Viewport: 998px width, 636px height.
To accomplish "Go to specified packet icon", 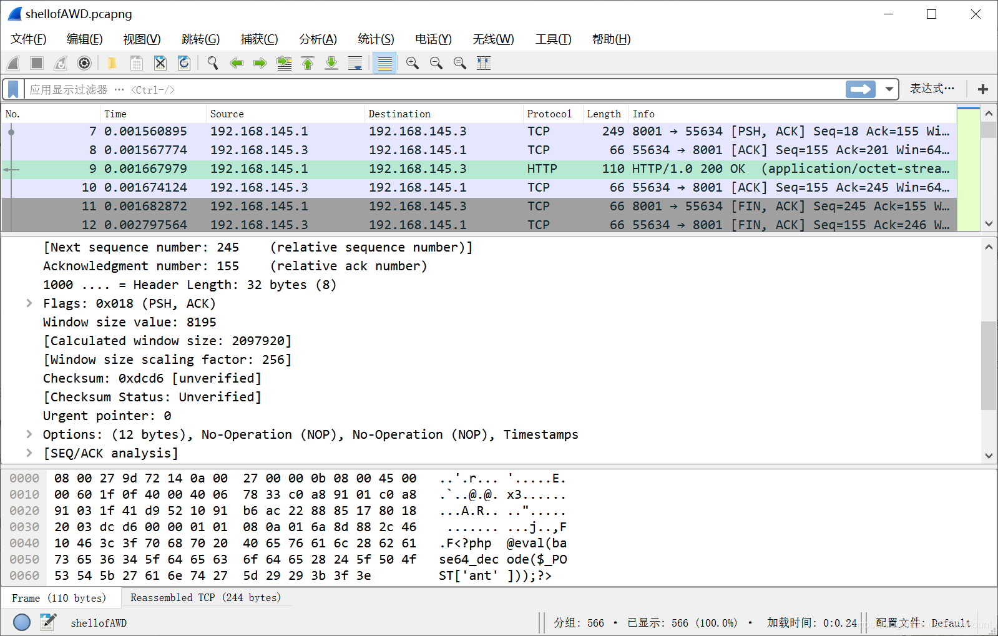I will click(284, 63).
